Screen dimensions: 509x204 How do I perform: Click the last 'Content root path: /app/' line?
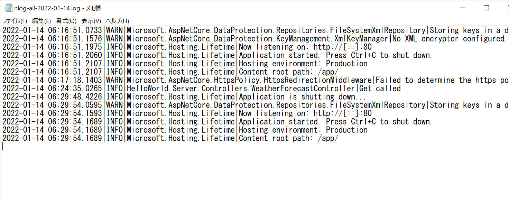click(x=170, y=138)
